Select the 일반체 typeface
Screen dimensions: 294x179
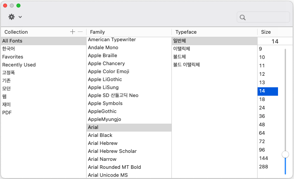[215, 41]
